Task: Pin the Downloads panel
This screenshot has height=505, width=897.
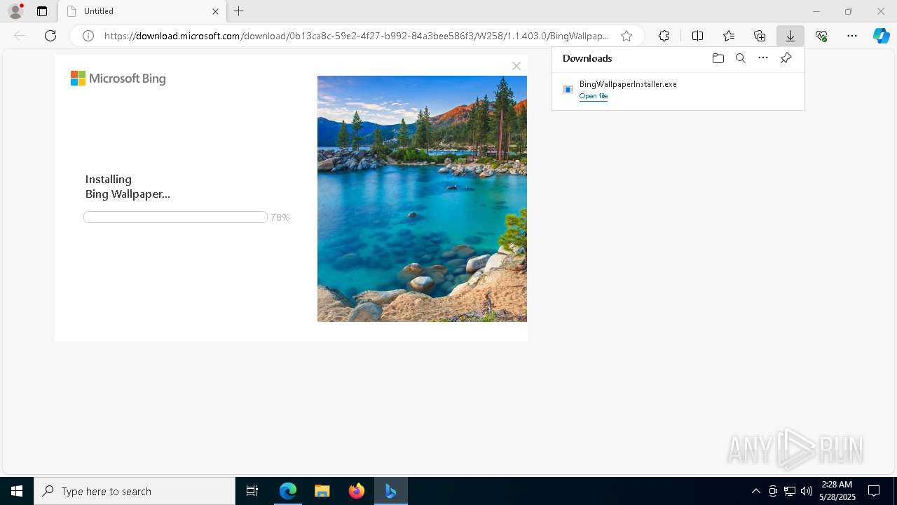Action: (786, 58)
